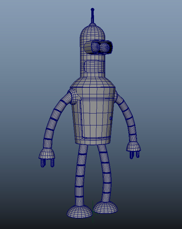The height and width of the screenshot is (229, 182).
Task: Select the dome foot on the screen-left side
Action: click(80, 211)
